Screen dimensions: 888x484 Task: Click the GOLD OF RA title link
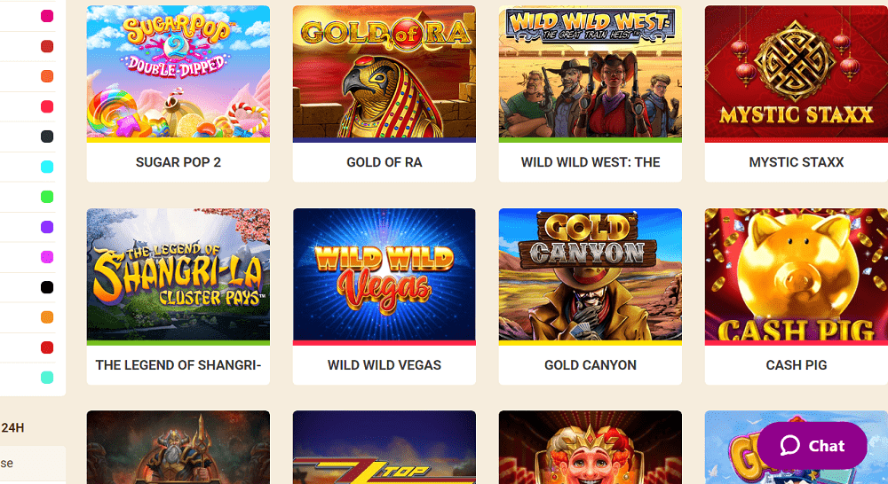(x=384, y=162)
